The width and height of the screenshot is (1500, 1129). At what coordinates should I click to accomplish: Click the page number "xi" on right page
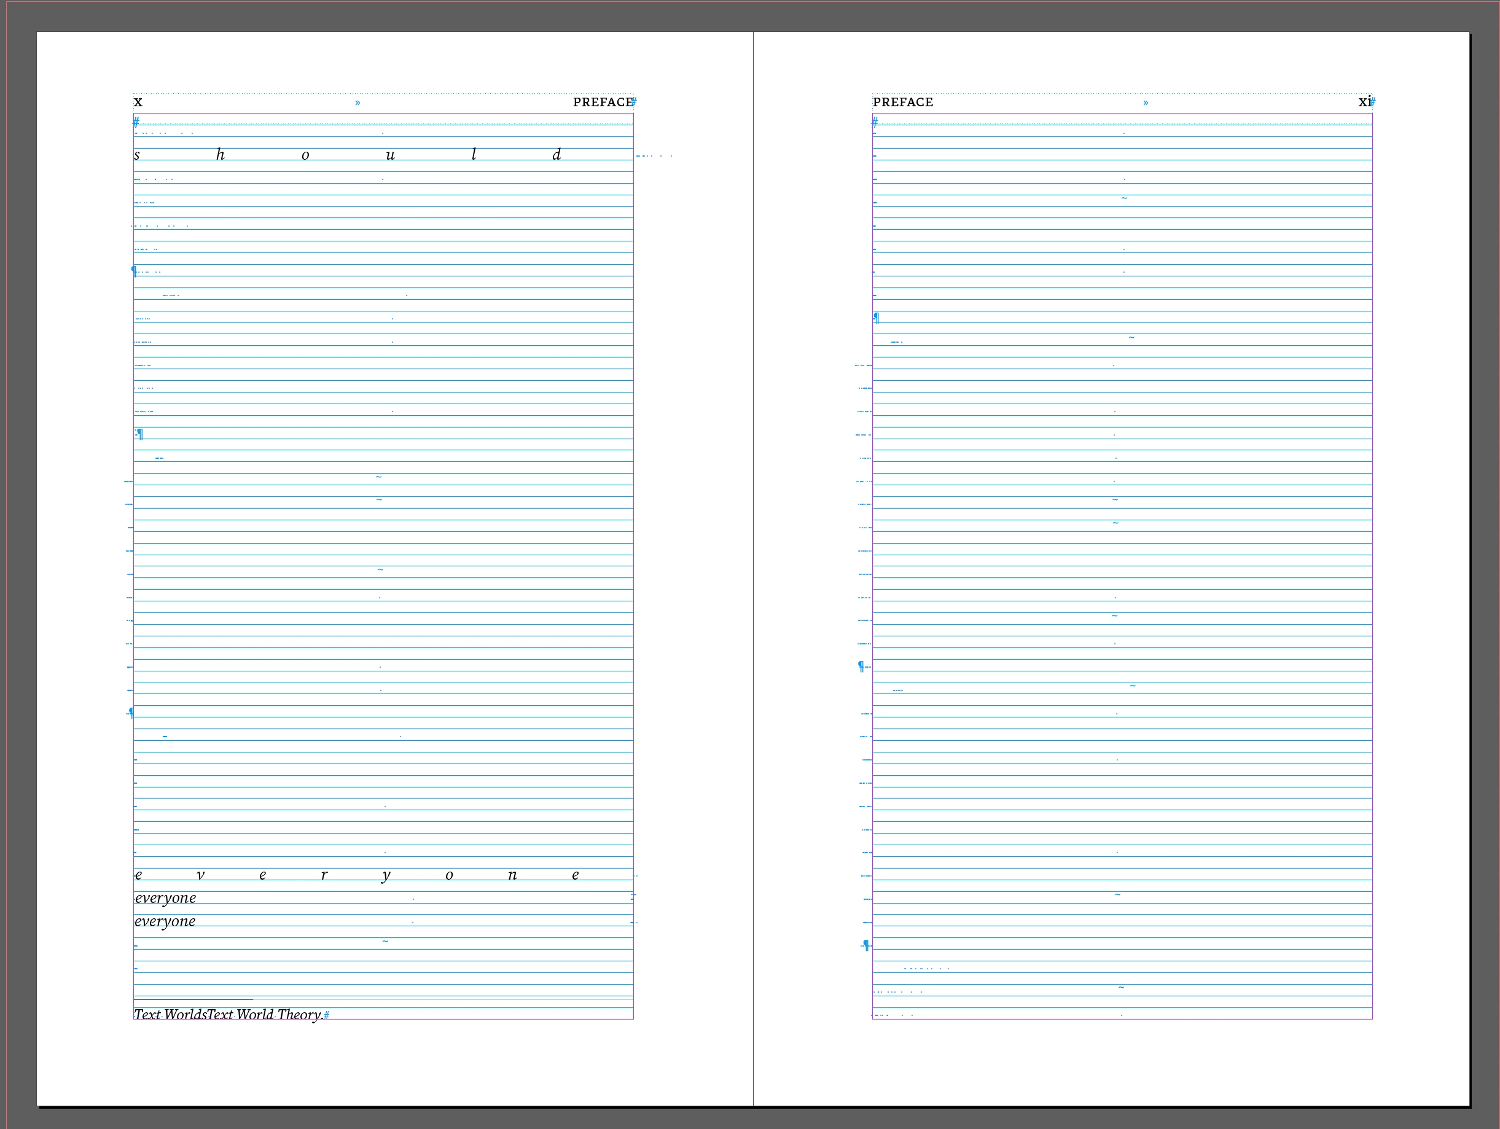1364,102
